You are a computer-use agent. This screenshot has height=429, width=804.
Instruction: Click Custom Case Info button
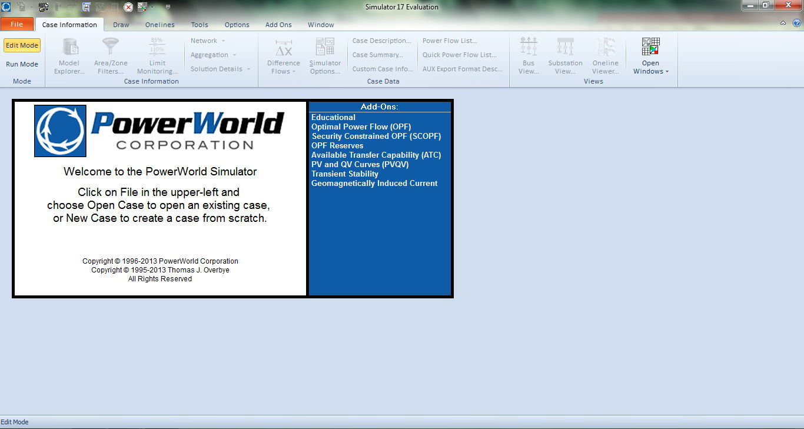tap(383, 69)
